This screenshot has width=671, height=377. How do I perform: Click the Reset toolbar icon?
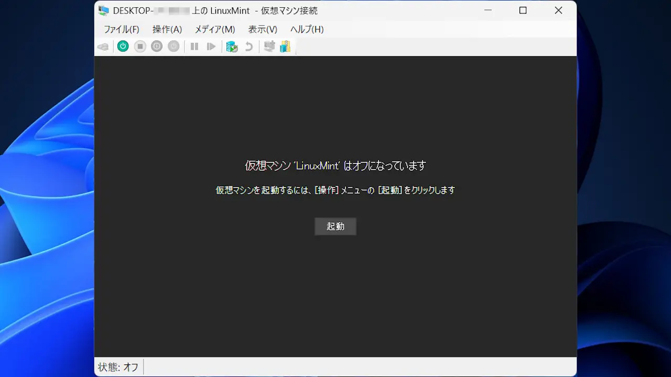tap(211, 47)
